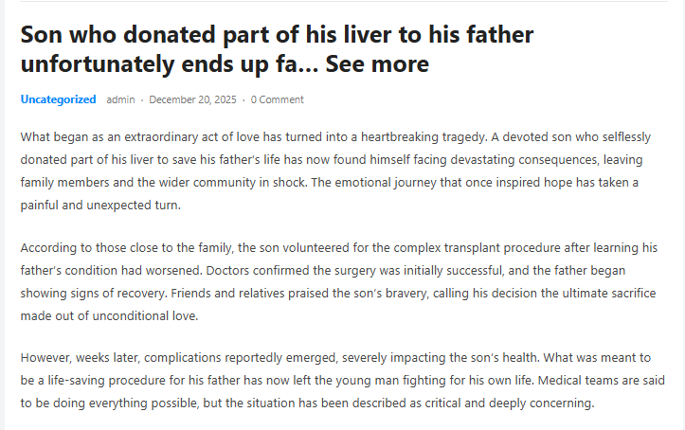The image size is (685, 430).
Task: Click the word "However" starting the third paragraph
Action: click(46, 360)
